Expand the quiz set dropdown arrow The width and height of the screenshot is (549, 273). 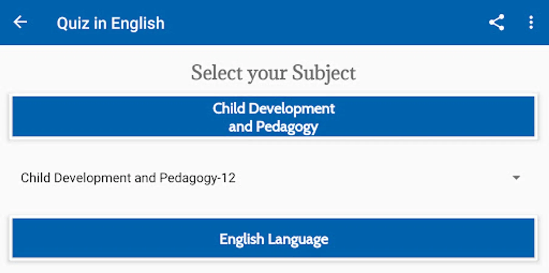pyautogui.click(x=516, y=178)
